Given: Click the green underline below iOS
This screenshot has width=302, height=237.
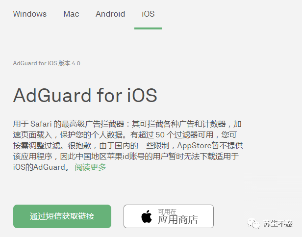Looking at the screenshot, I should point(148,28).
